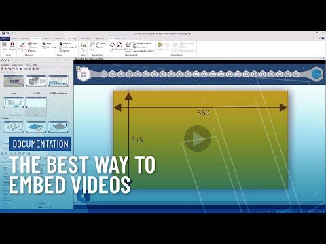The width and height of the screenshot is (326, 244).
Task: Jump to timeline step 5 hexagon
Action: pyautogui.click(x=154, y=74)
